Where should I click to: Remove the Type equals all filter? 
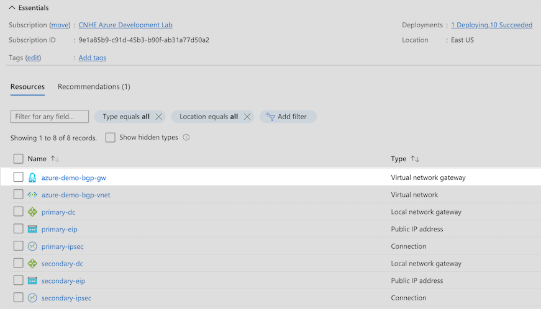[x=159, y=117]
